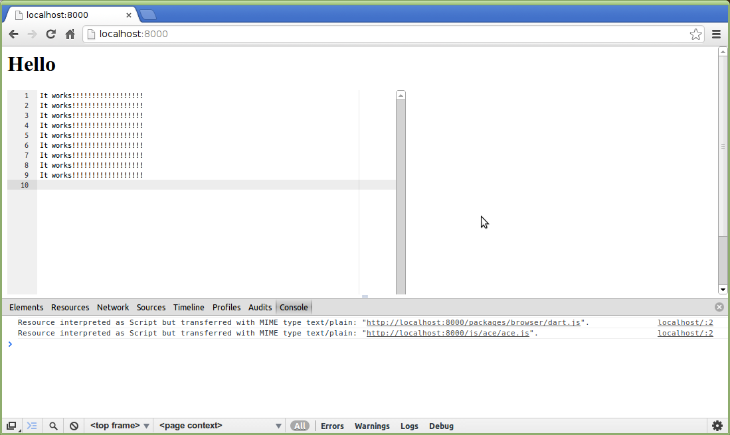Toggle the DevTools dock position icon
Screen dimensions: 730x435
coord(11,425)
